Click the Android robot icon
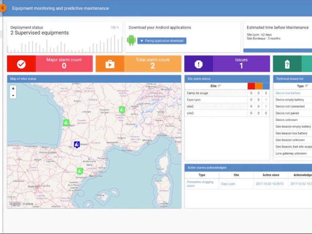 tap(131, 41)
